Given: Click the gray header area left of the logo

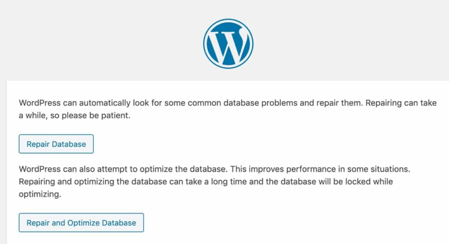Looking at the screenshot, I should pyautogui.click(x=100, y=40).
